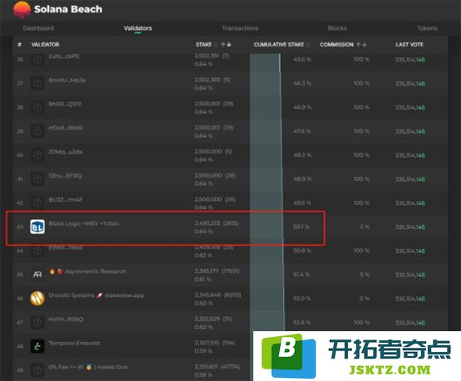The image size is (461, 381).
Task: Click placeholder avatar of validator row 40
Action: [37, 155]
